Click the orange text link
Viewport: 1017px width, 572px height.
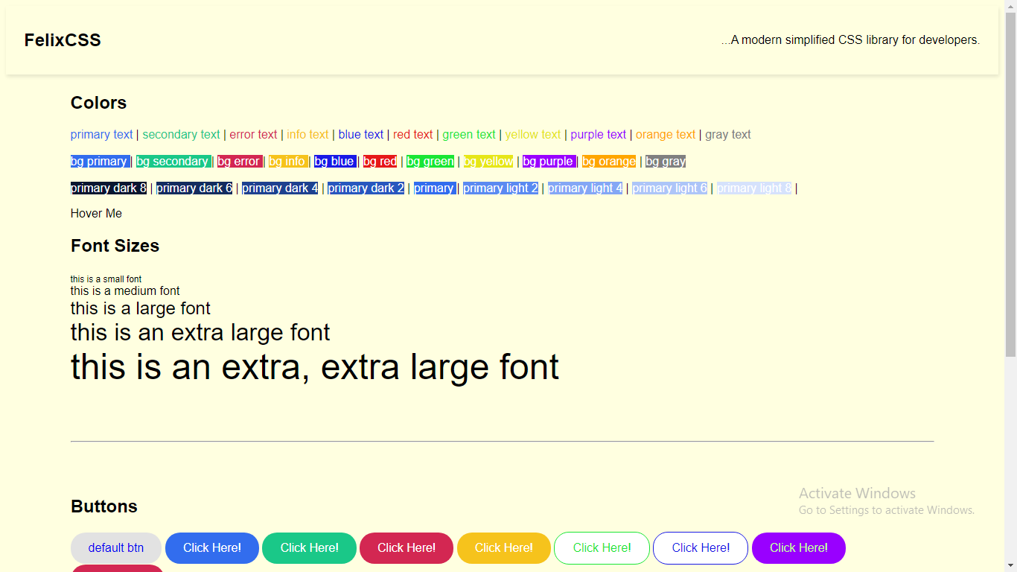[665, 134]
